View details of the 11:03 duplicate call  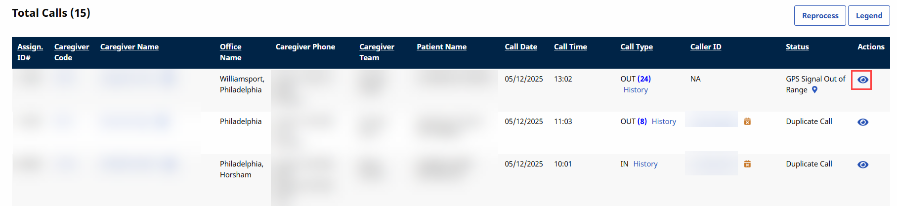pyautogui.click(x=862, y=122)
